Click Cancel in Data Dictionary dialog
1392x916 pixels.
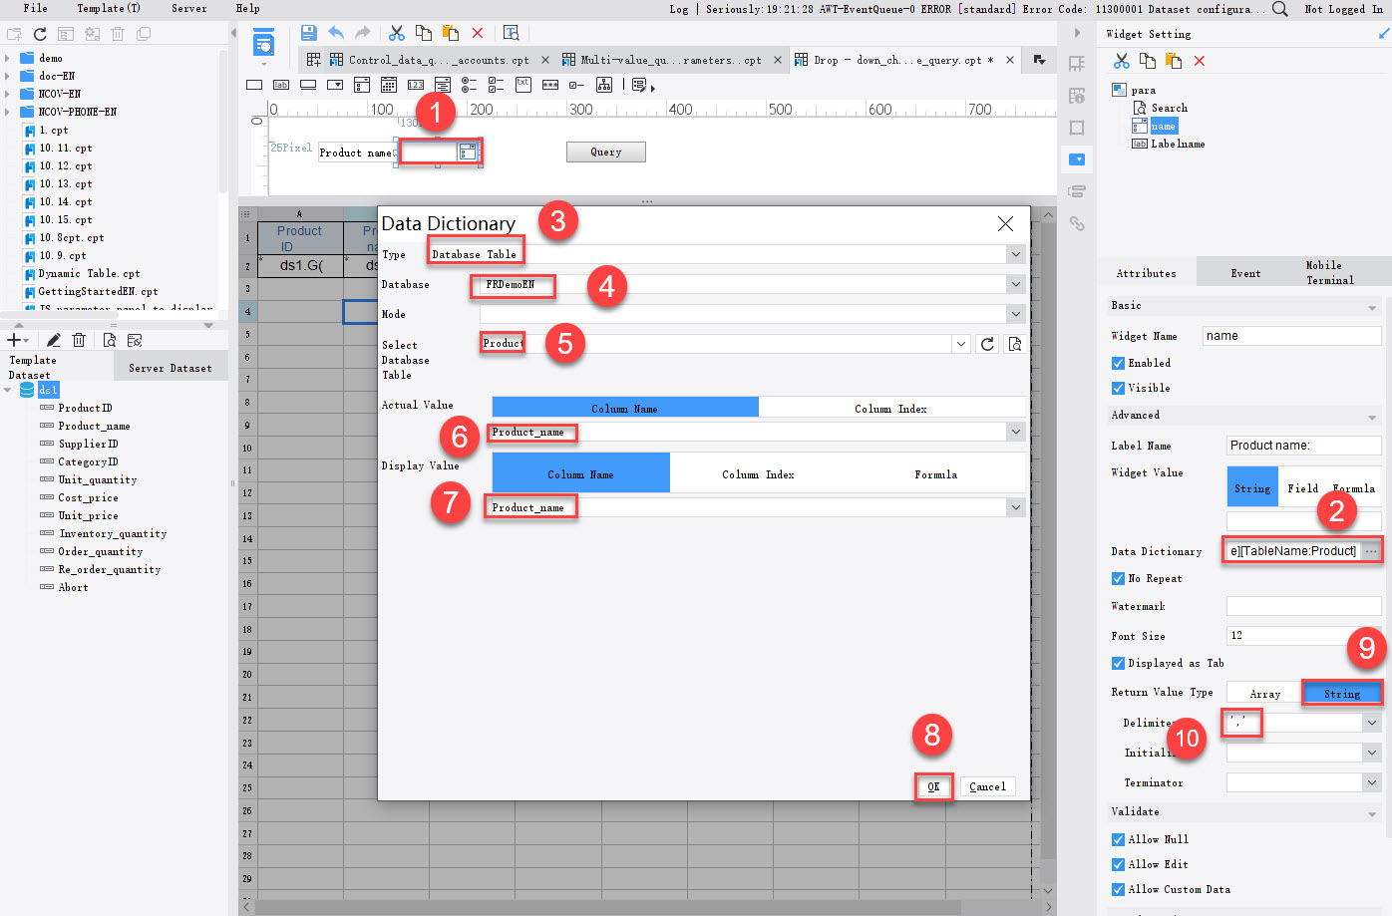click(x=987, y=786)
